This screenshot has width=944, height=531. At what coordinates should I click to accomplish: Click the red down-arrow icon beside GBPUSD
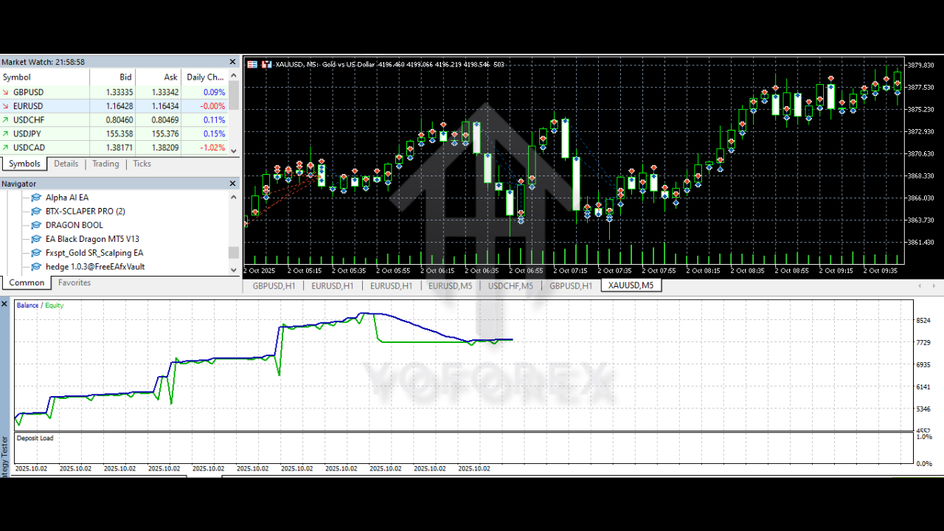(7, 91)
